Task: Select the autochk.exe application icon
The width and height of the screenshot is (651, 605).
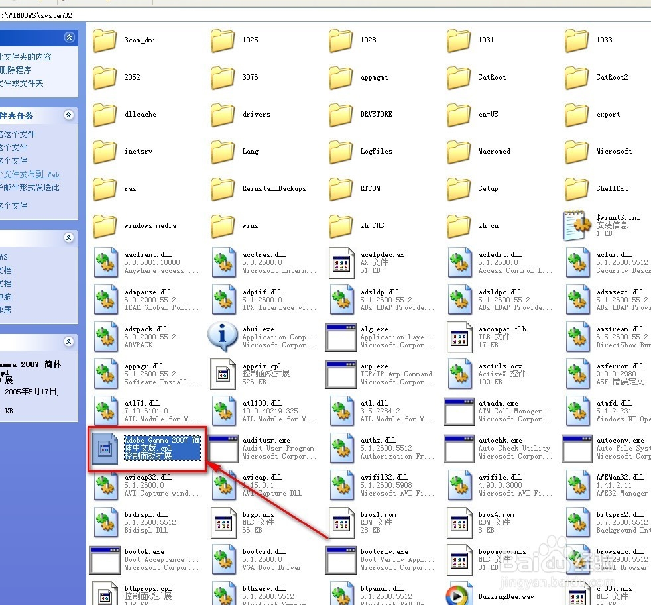Action: [459, 449]
